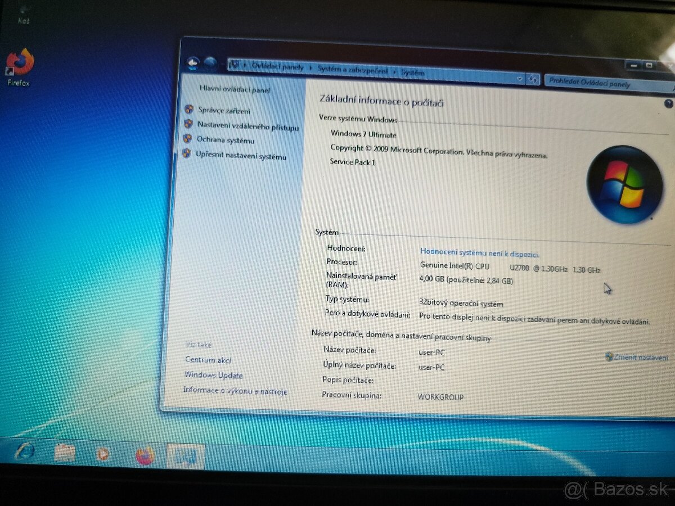Click the Back arrow in the window
The height and width of the screenshot is (506, 675).
tap(193, 64)
